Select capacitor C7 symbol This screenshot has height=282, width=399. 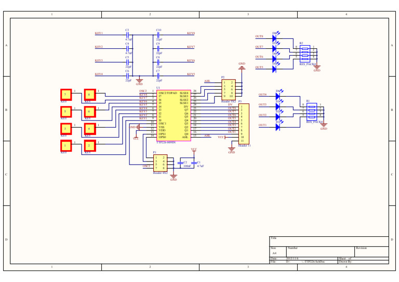point(158,76)
